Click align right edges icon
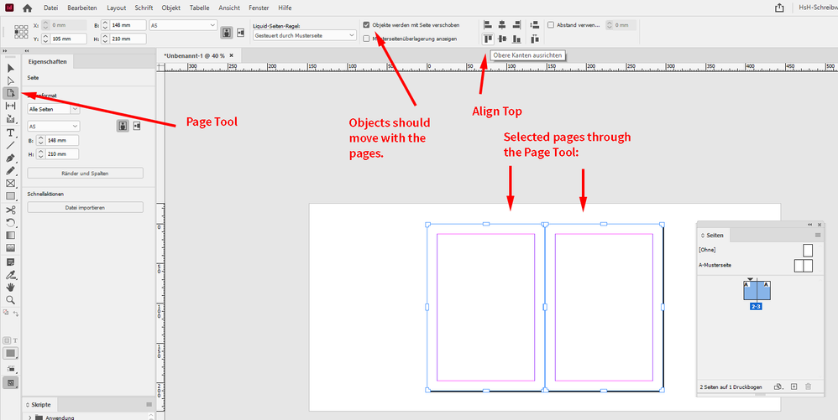Viewport: 838px width, 420px height. point(516,24)
